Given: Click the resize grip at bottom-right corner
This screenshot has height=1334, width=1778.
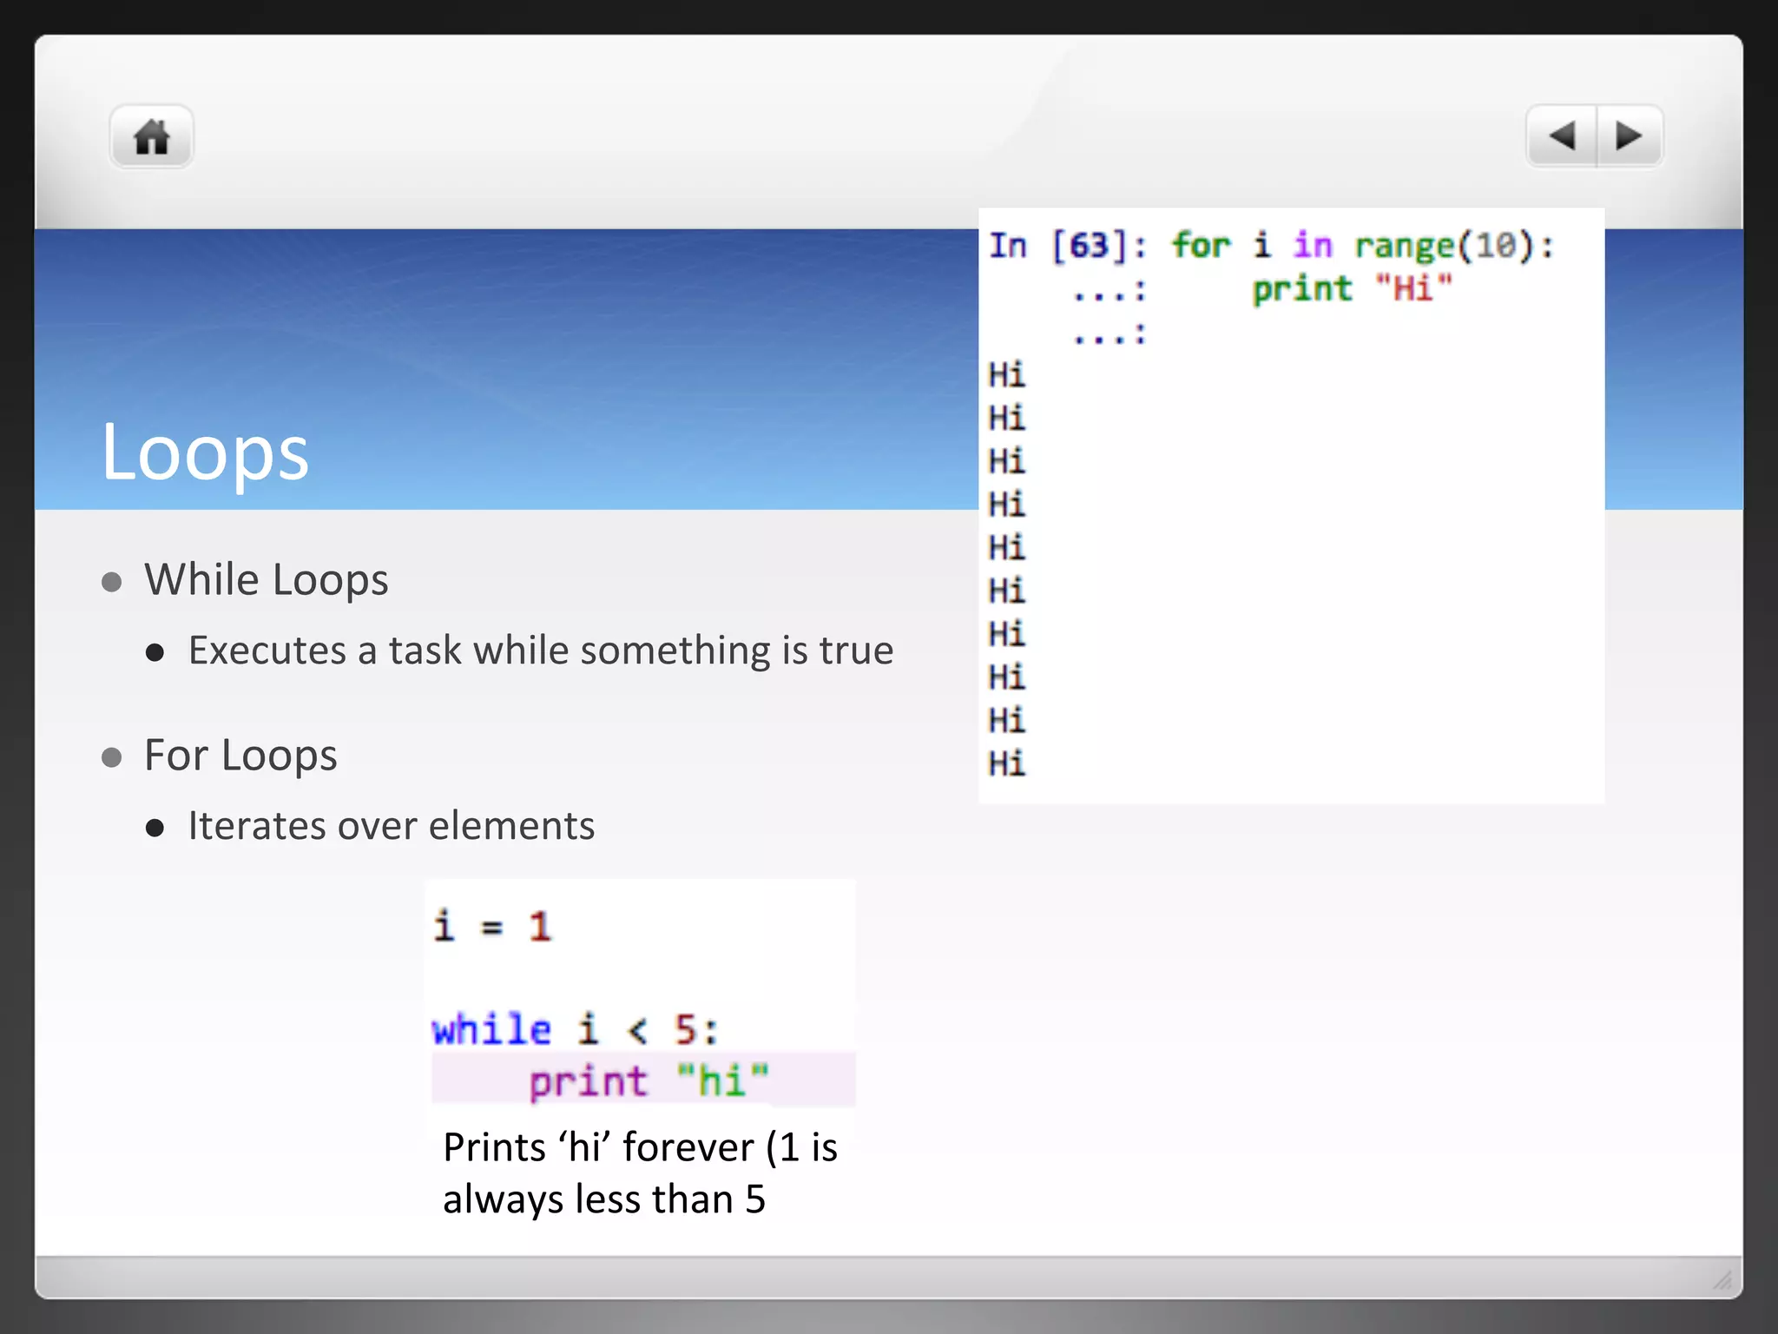Looking at the screenshot, I should [1722, 1279].
